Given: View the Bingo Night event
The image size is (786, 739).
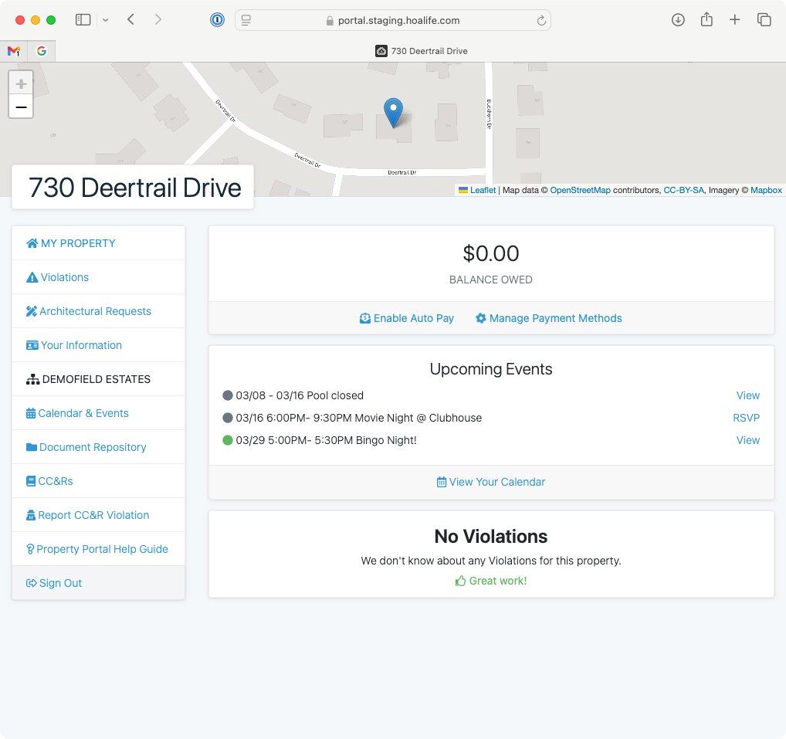Looking at the screenshot, I should 747,440.
